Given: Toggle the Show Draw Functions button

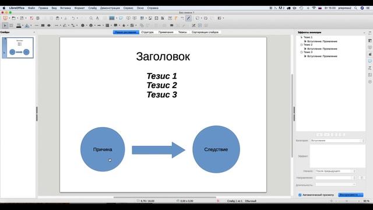Looking at the screenshot, I should [188, 18].
